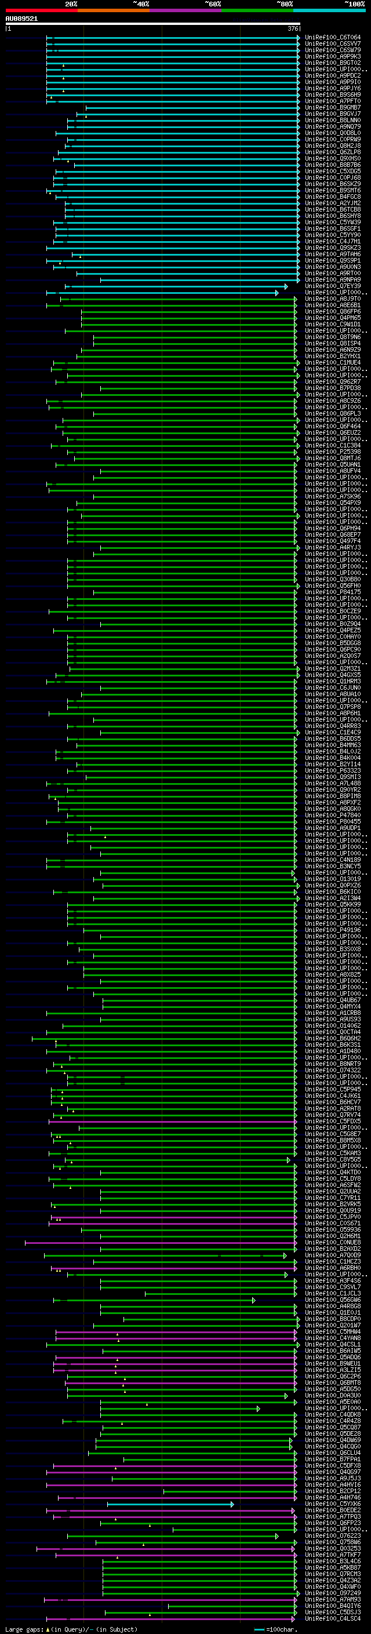Open hit UniRef100_A9NQ79
Screen dimensions: 371x1634
pyautogui.click(x=332, y=127)
